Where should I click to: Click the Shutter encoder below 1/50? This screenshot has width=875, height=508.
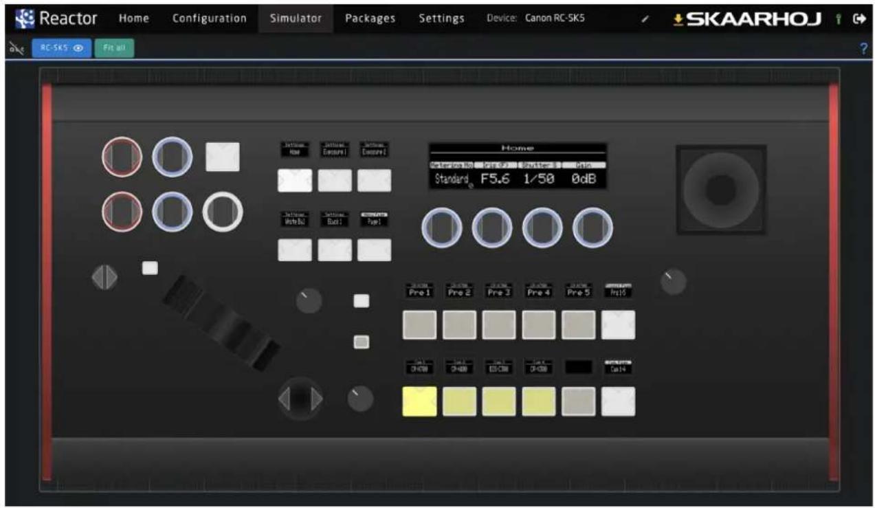(542, 228)
